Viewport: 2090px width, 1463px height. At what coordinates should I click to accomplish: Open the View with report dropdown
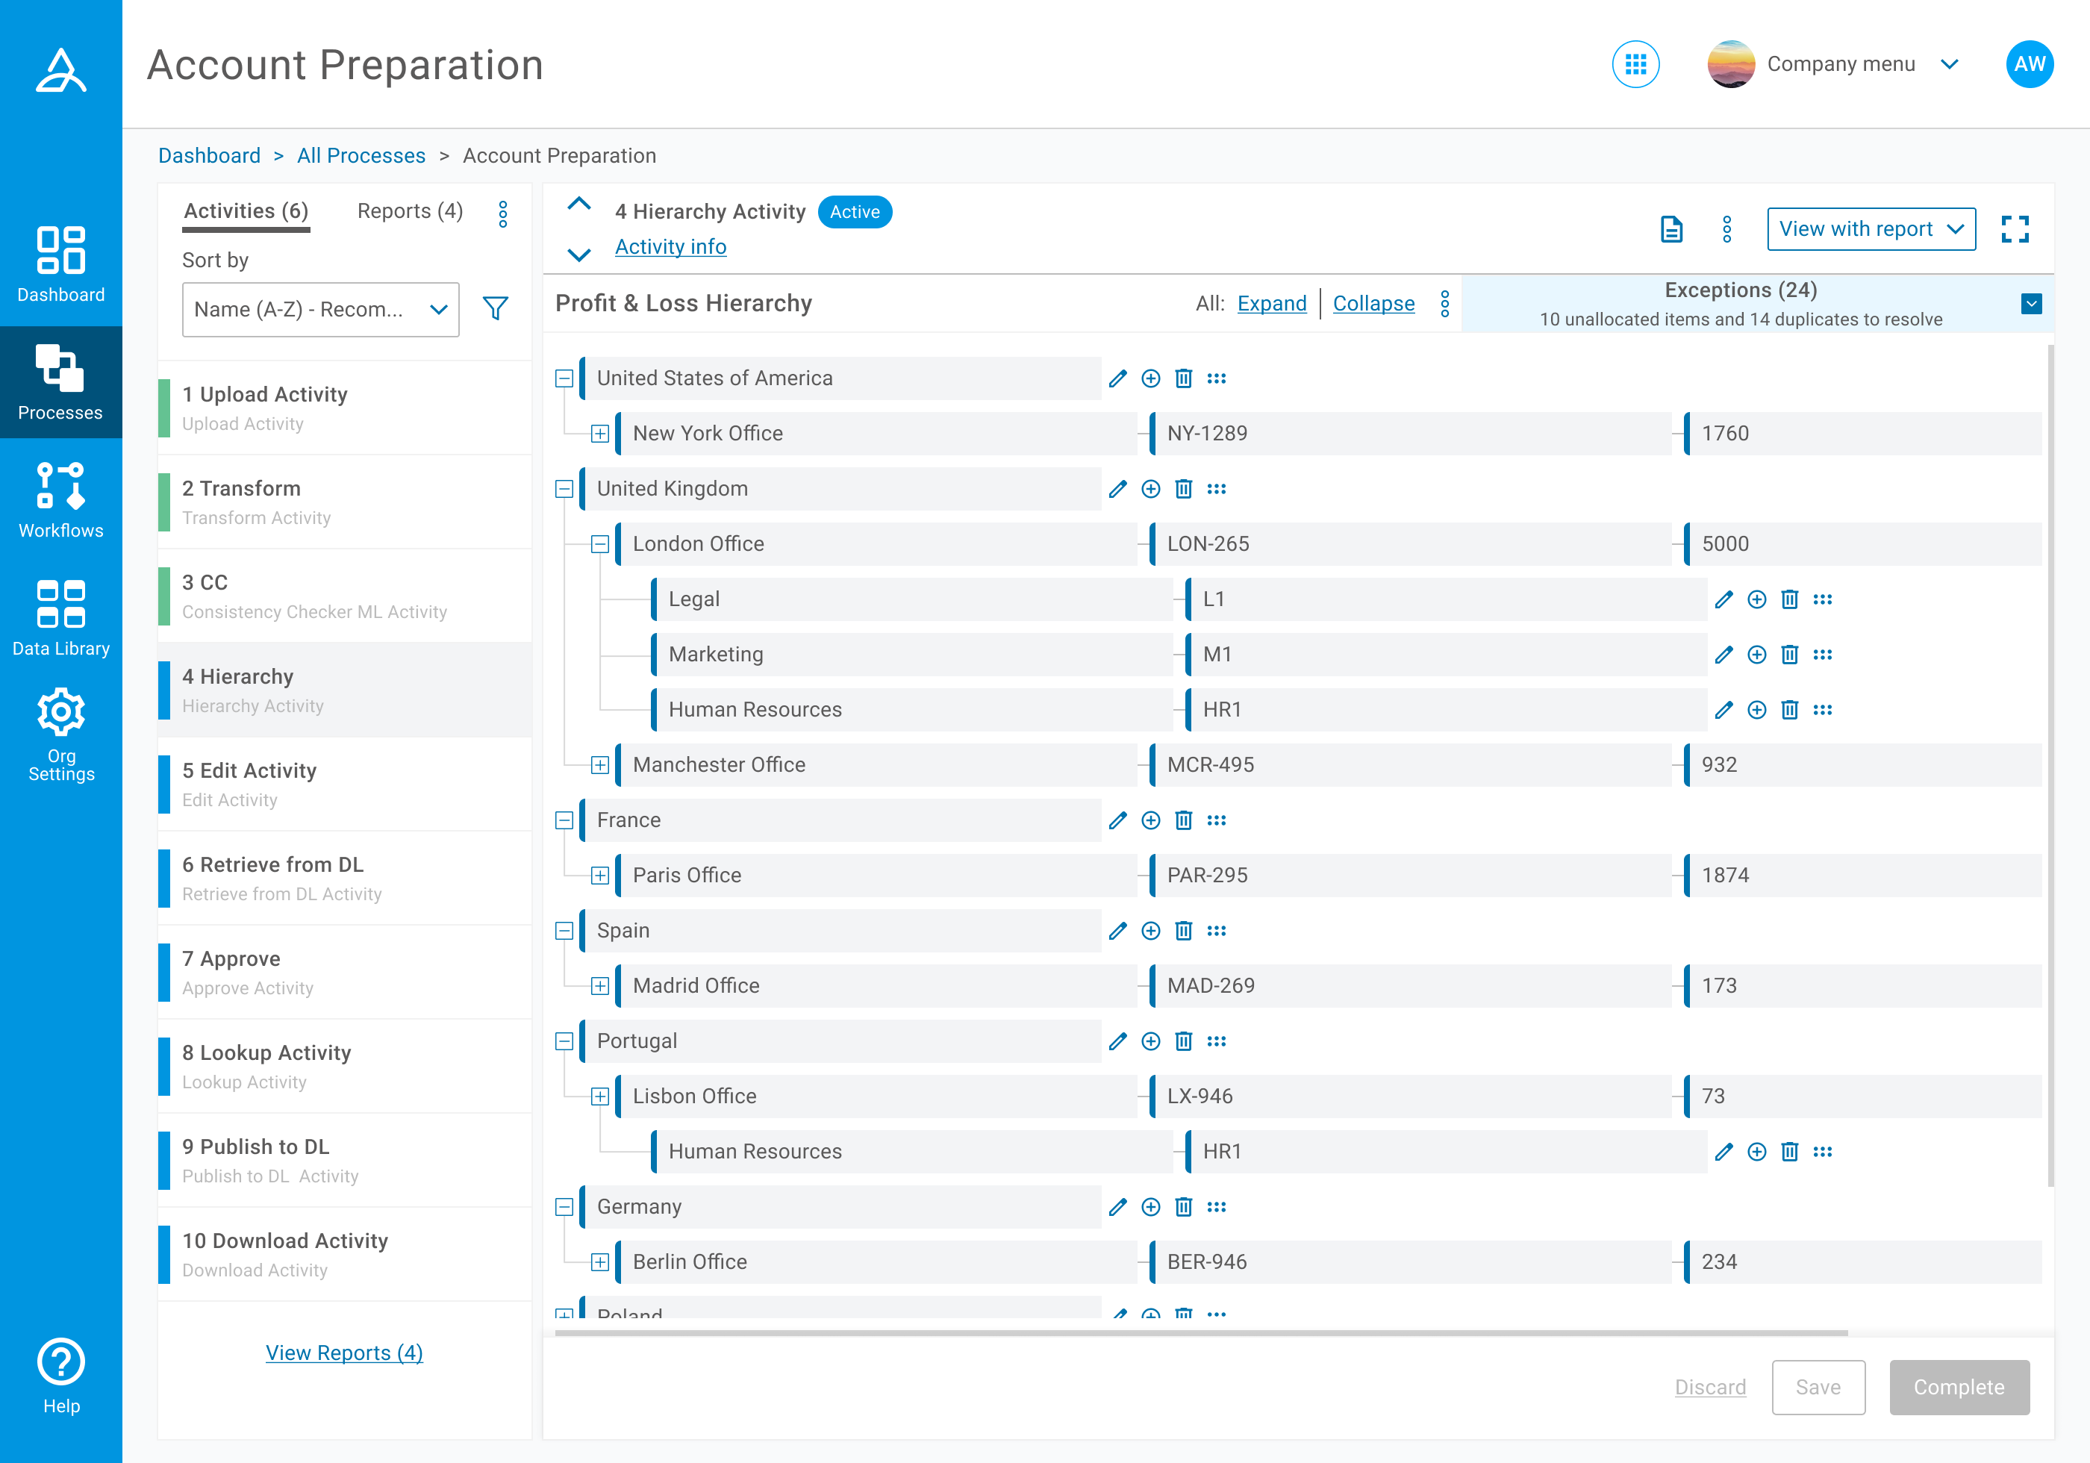pos(1871,229)
